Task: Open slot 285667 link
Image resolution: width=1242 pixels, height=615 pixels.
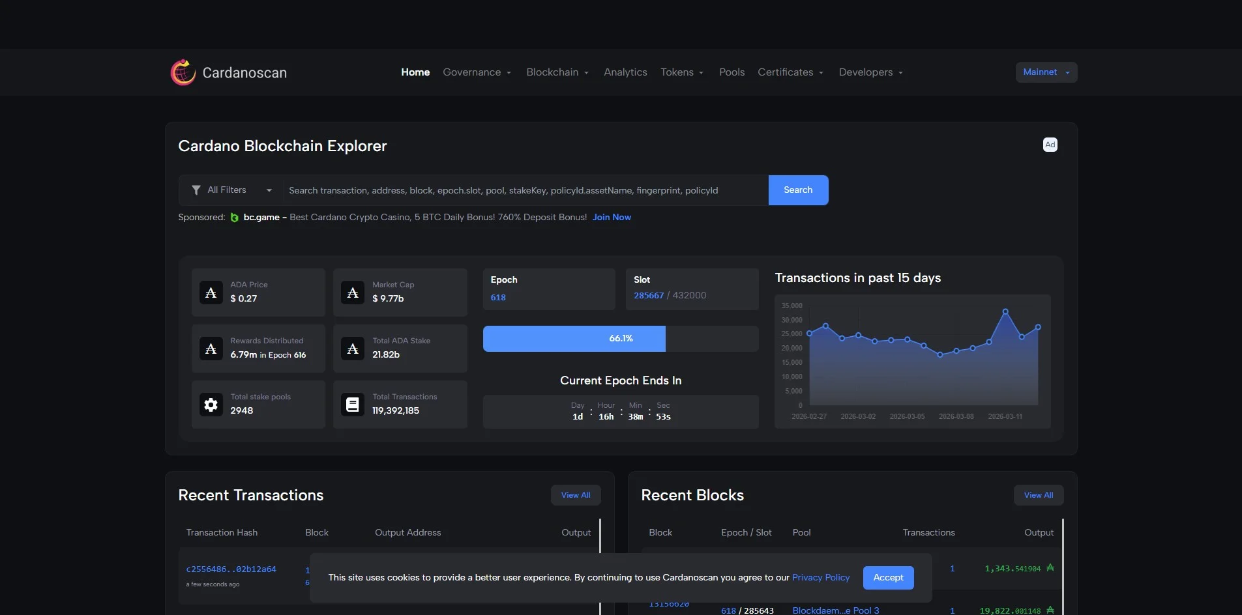Action: [649, 296]
